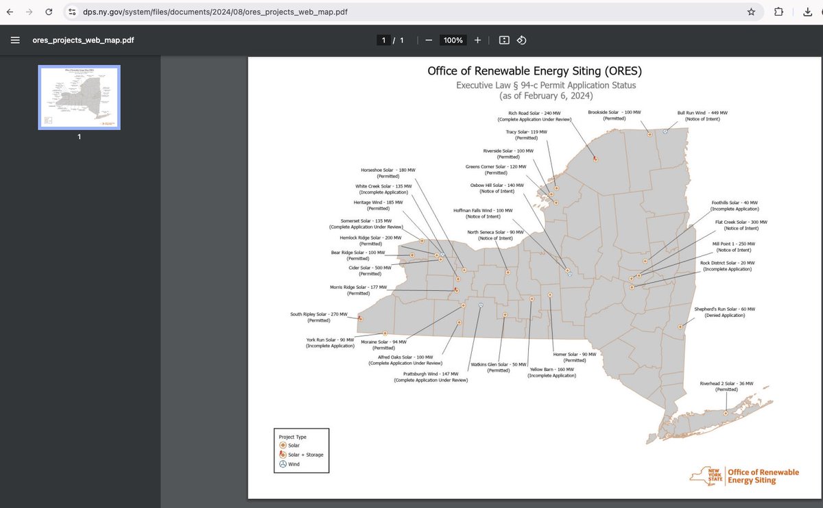Go back with the browser back arrow
823x508 pixels.
(x=10, y=12)
